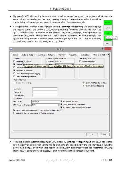This screenshot has width=121, height=171.
Task: Untick 'Accepted UDP request restores window'
Action: (x=61, y=107)
